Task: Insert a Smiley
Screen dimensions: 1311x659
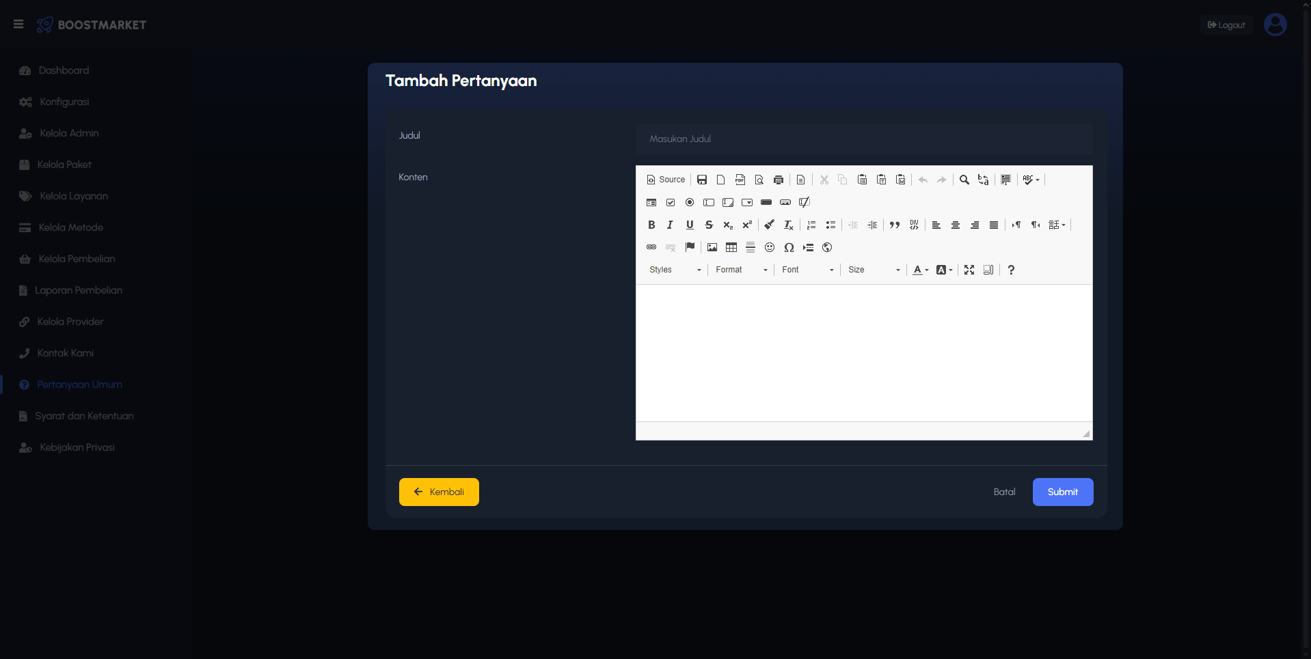Action: pos(770,247)
